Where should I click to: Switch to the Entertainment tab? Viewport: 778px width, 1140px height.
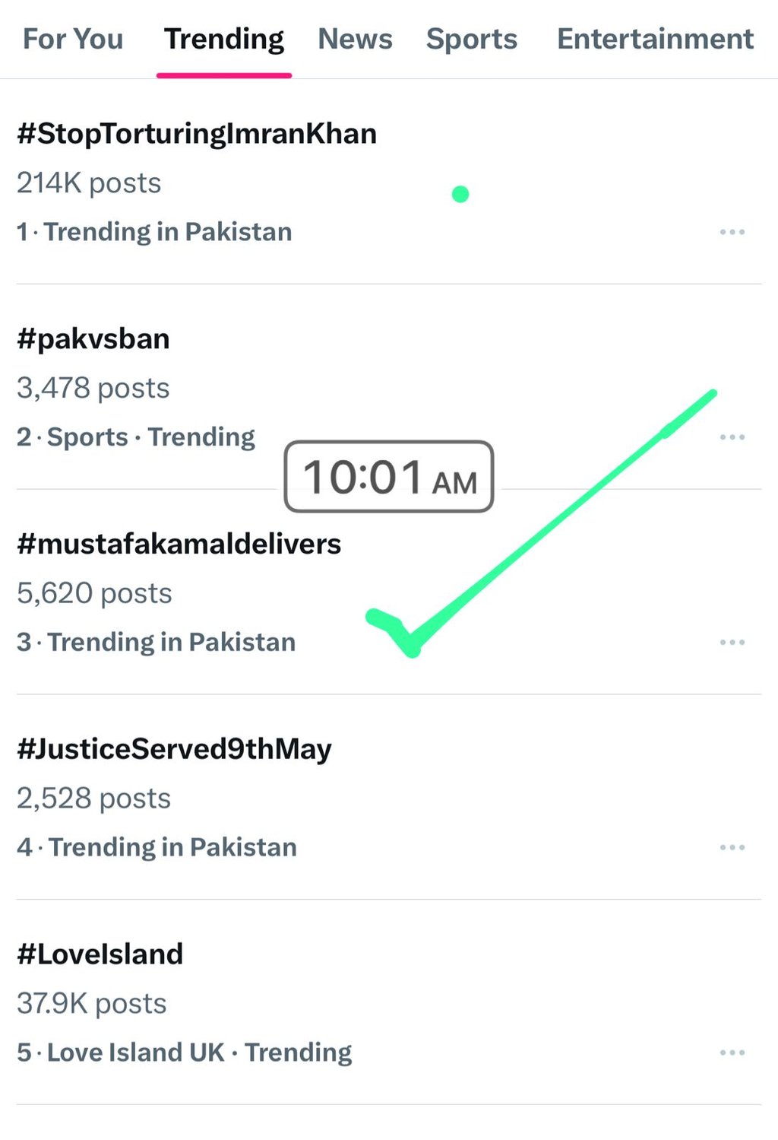(654, 39)
